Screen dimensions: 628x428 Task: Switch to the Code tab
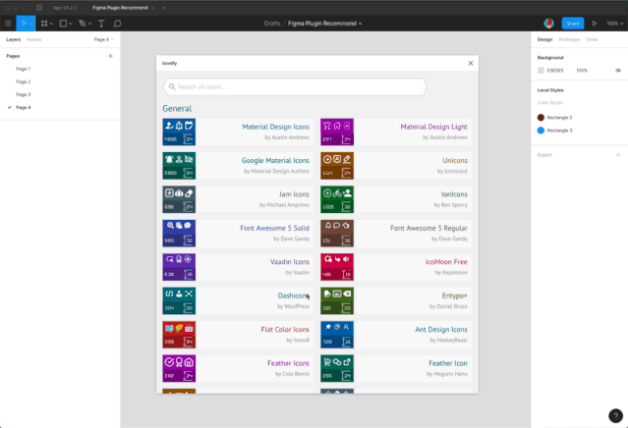pos(592,39)
